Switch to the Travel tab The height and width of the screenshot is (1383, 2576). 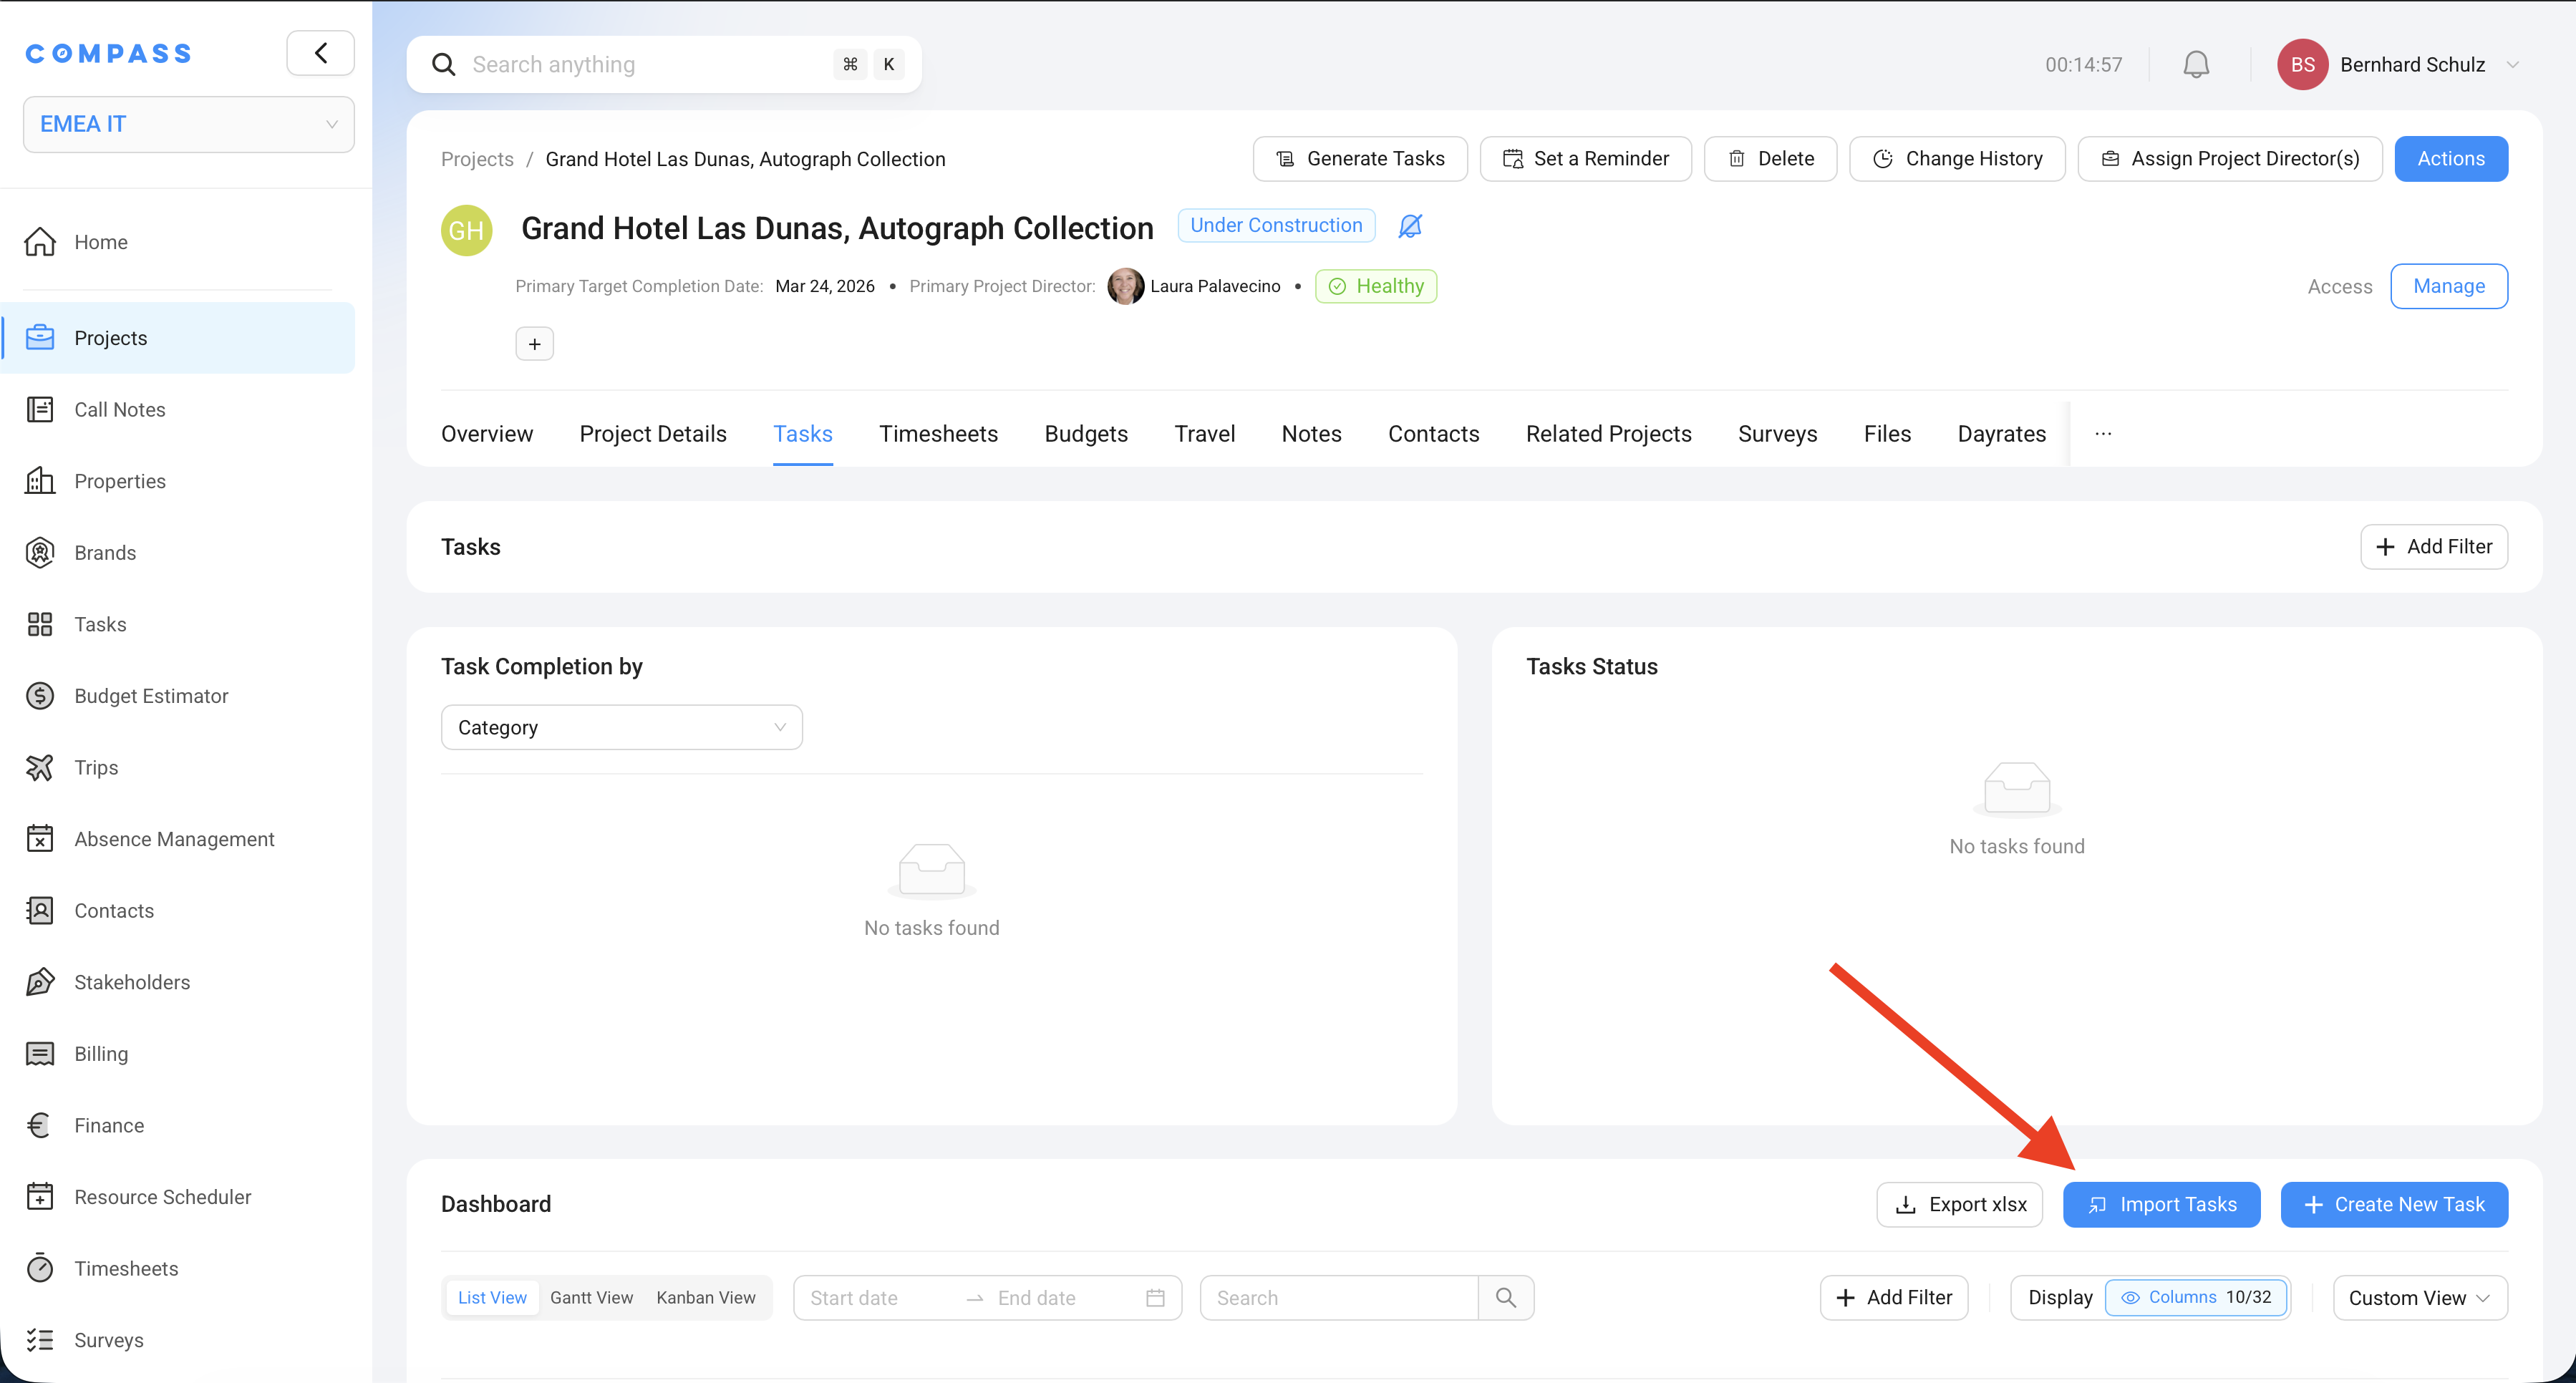(1205, 434)
